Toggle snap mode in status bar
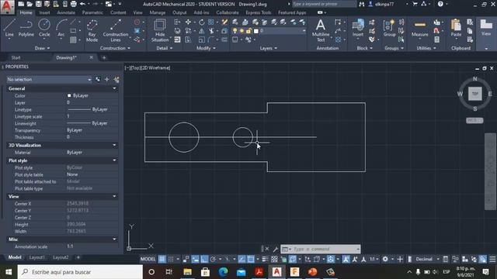This screenshot has width=497, height=279. pyautogui.click(x=171, y=259)
